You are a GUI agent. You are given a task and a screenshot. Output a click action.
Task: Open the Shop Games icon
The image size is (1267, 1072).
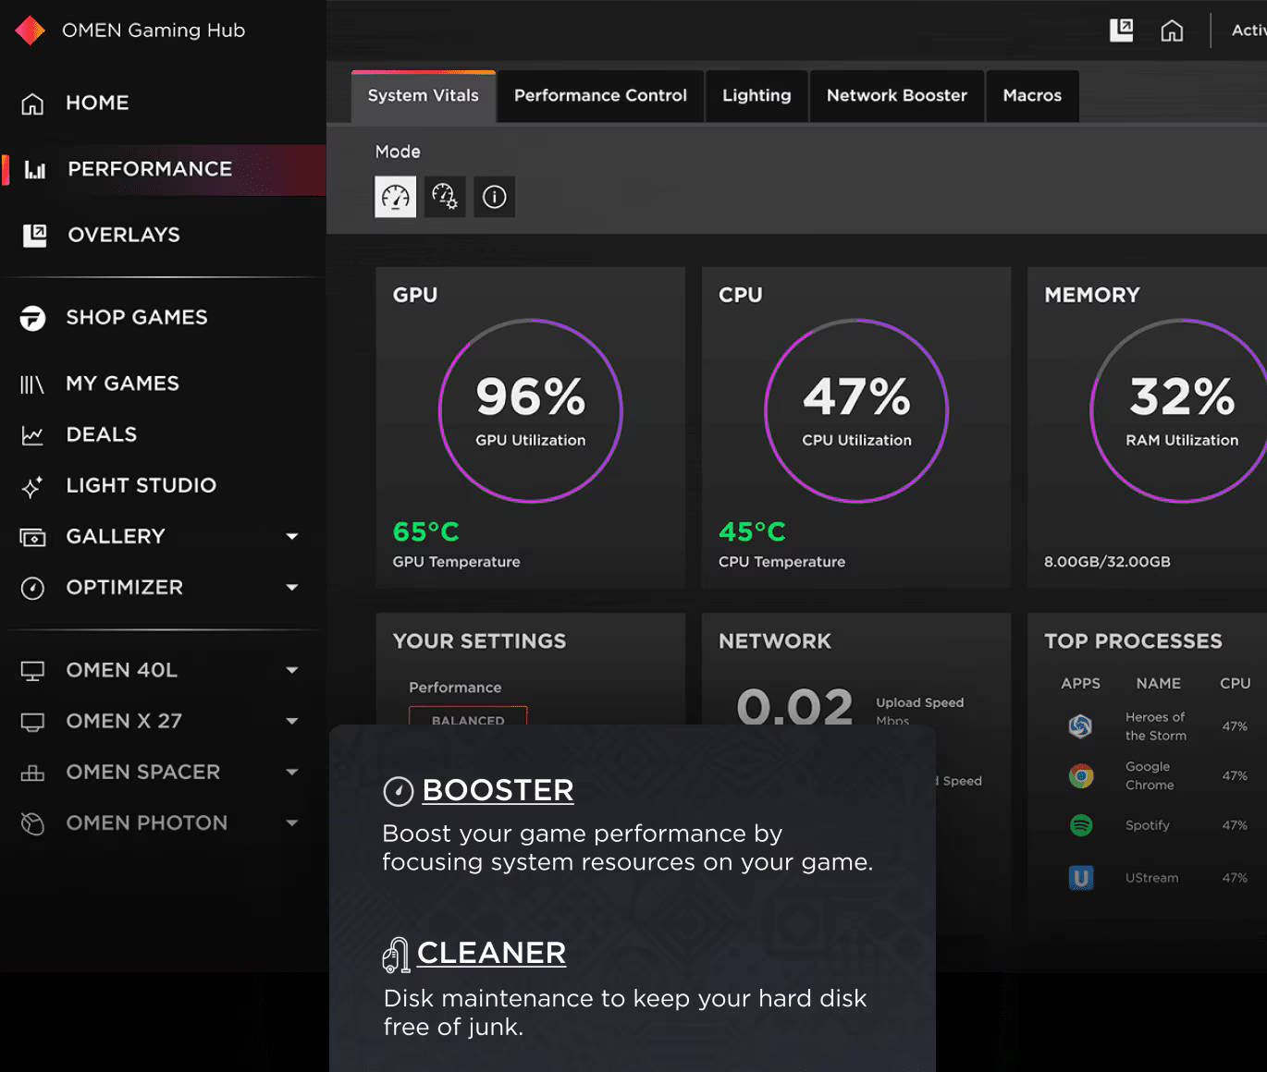click(x=32, y=318)
